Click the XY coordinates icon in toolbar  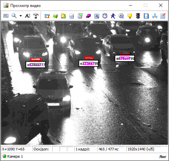pyautogui.click(x=6, y=16)
